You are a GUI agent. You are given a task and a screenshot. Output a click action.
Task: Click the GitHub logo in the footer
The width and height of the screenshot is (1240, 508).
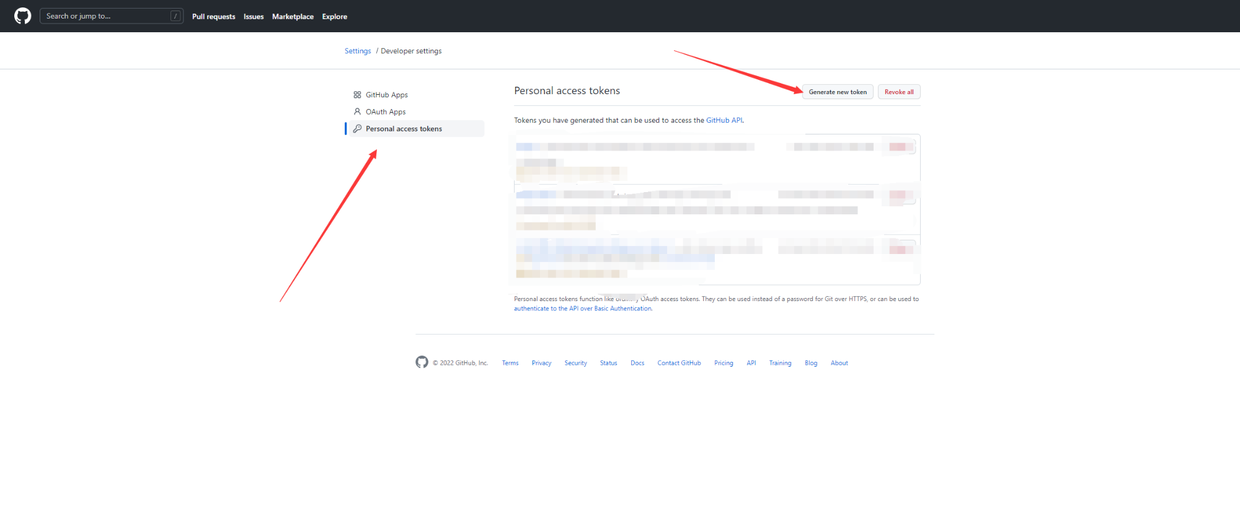[x=422, y=362]
